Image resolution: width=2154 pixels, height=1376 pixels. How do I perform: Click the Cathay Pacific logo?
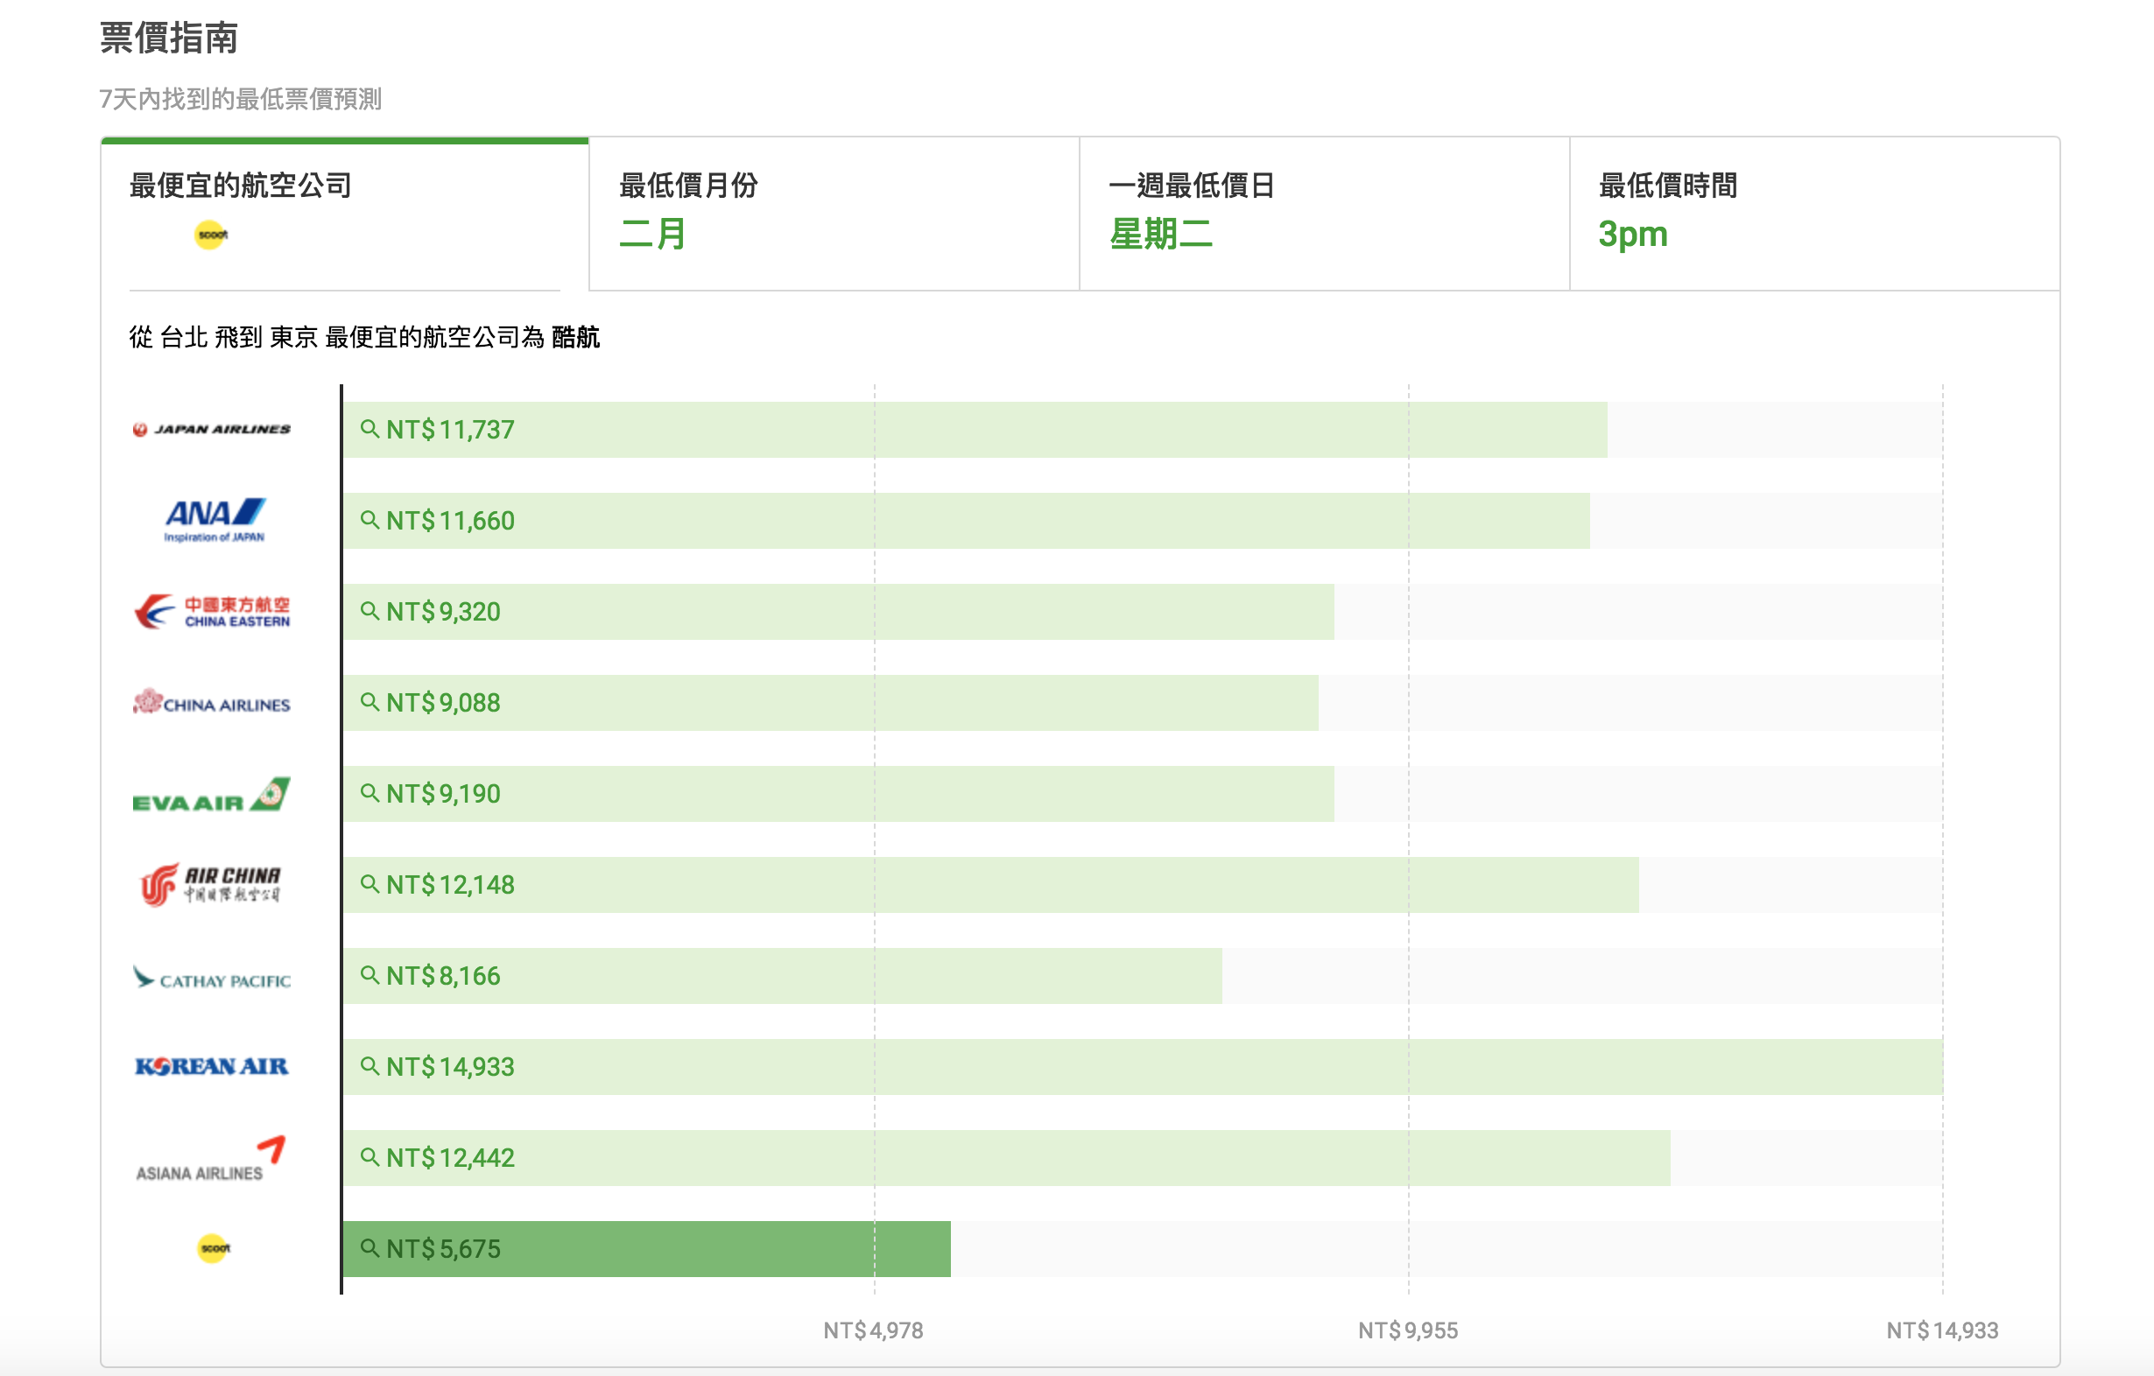click(x=211, y=977)
